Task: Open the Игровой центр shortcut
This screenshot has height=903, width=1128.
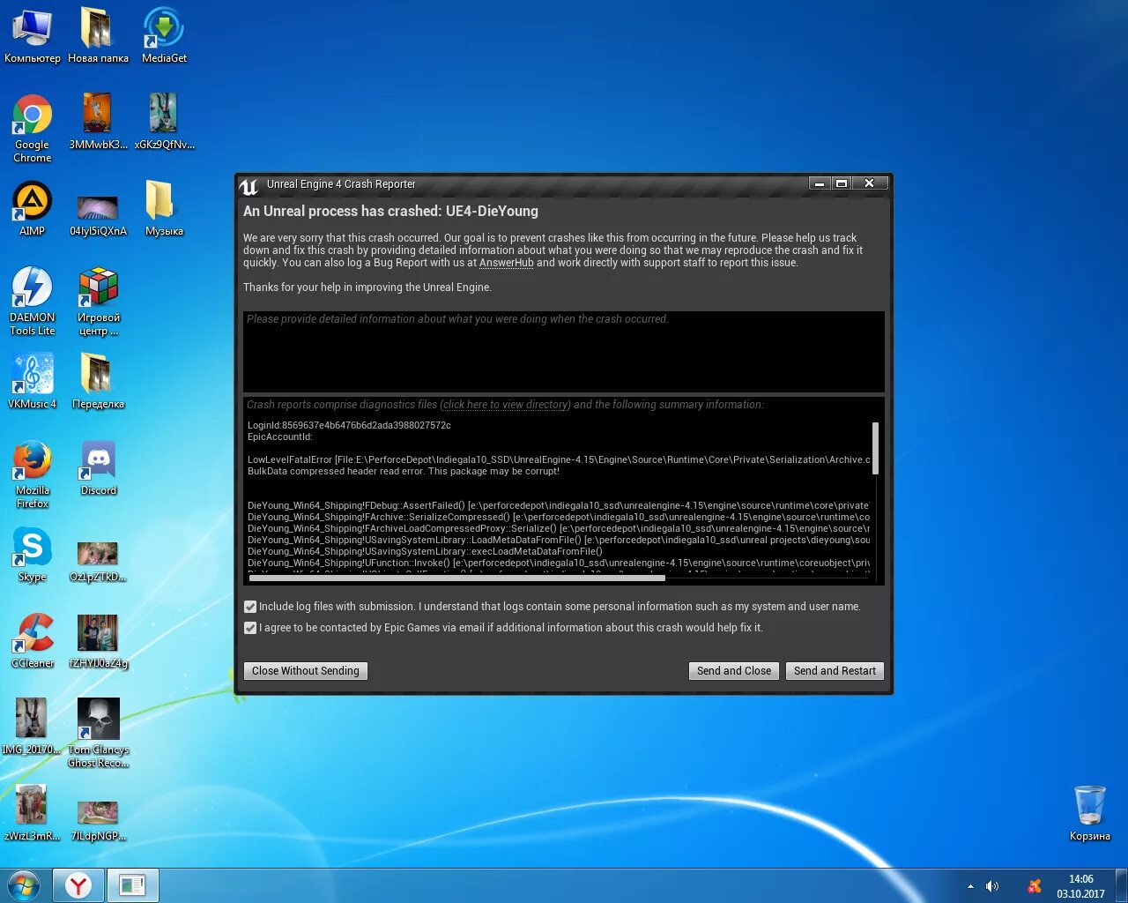Action: pos(98,302)
